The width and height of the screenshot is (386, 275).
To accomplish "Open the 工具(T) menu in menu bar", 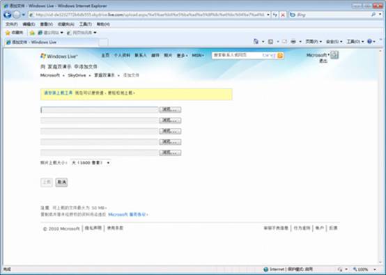I will (86, 24).
